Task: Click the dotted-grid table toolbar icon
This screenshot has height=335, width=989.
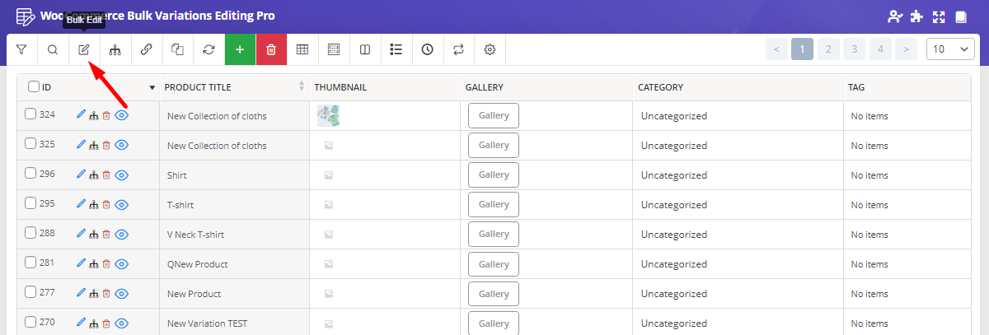Action: [334, 49]
